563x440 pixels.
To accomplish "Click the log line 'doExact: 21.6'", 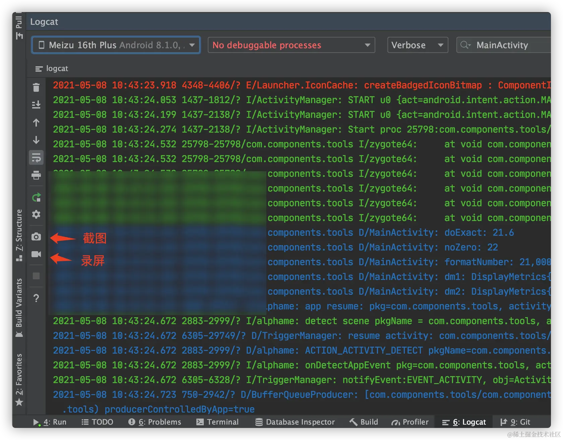I will tap(391, 232).
